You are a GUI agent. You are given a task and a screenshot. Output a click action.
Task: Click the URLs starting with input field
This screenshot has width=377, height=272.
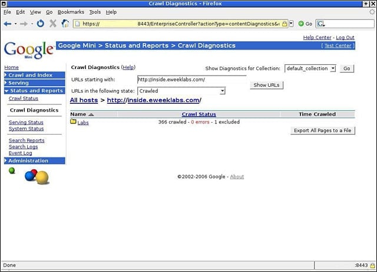191,80
